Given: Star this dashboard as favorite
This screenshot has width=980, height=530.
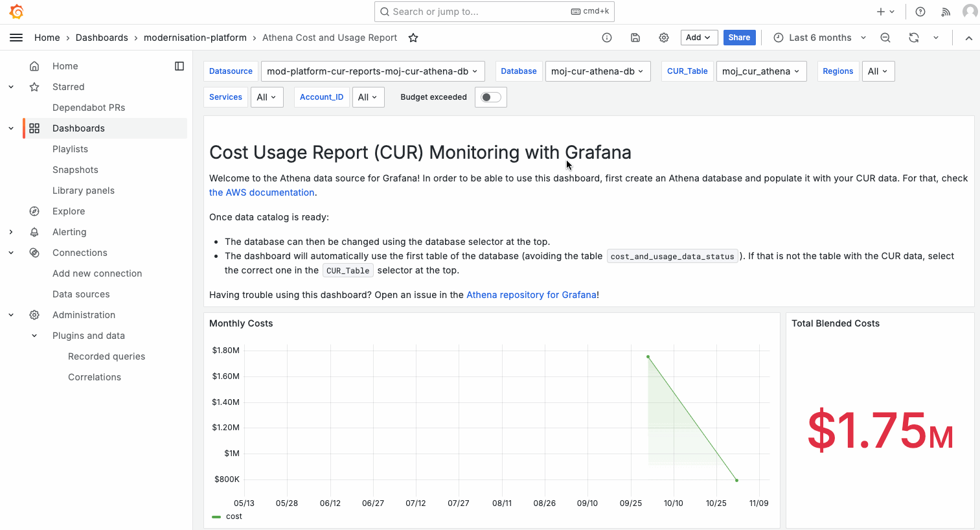Looking at the screenshot, I should (413, 38).
